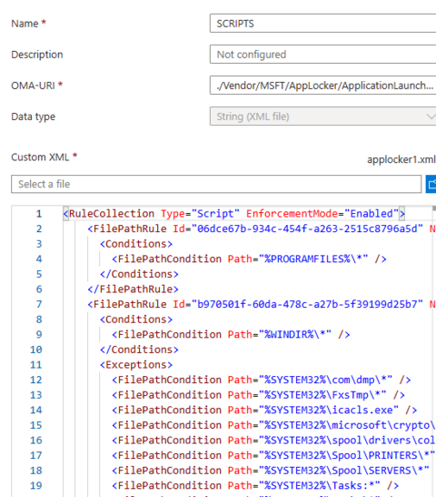436x497 pixels.
Task: Click the Custom XML label
Action: click(x=40, y=157)
